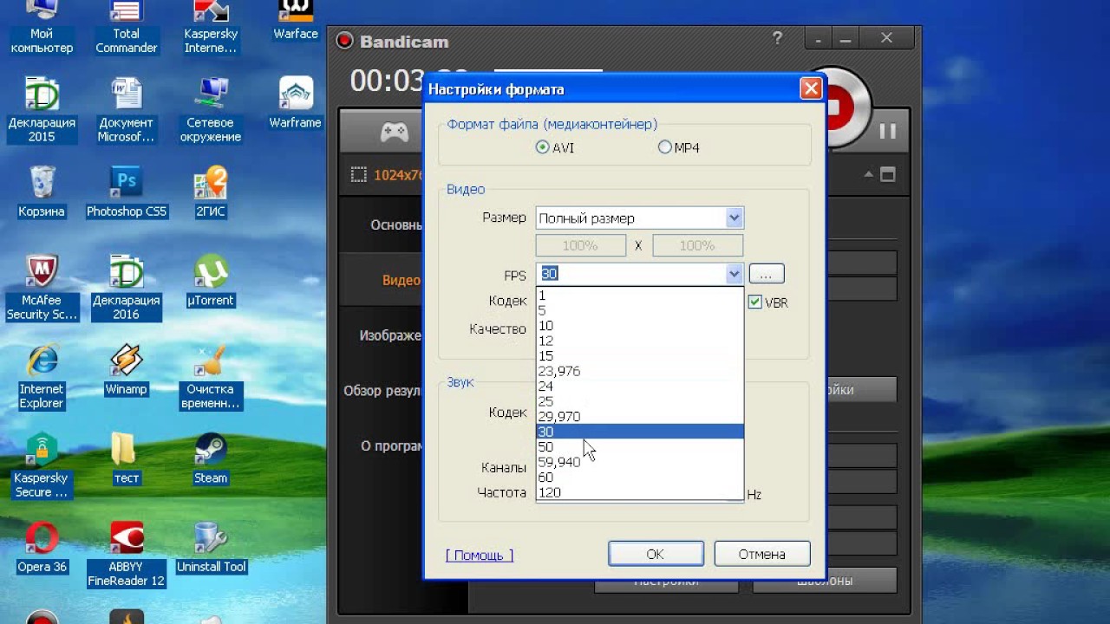The height and width of the screenshot is (624, 1110).
Task: Click Bandicam help question mark
Action: tap(778, 39)
